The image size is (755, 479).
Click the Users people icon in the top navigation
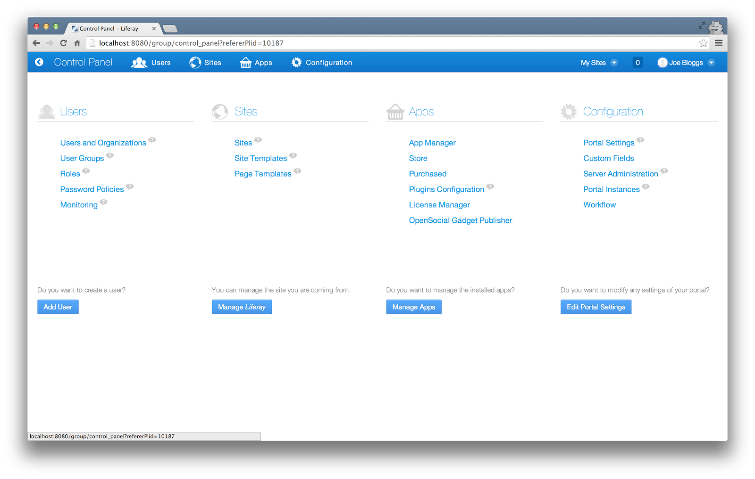coord(139,63)
